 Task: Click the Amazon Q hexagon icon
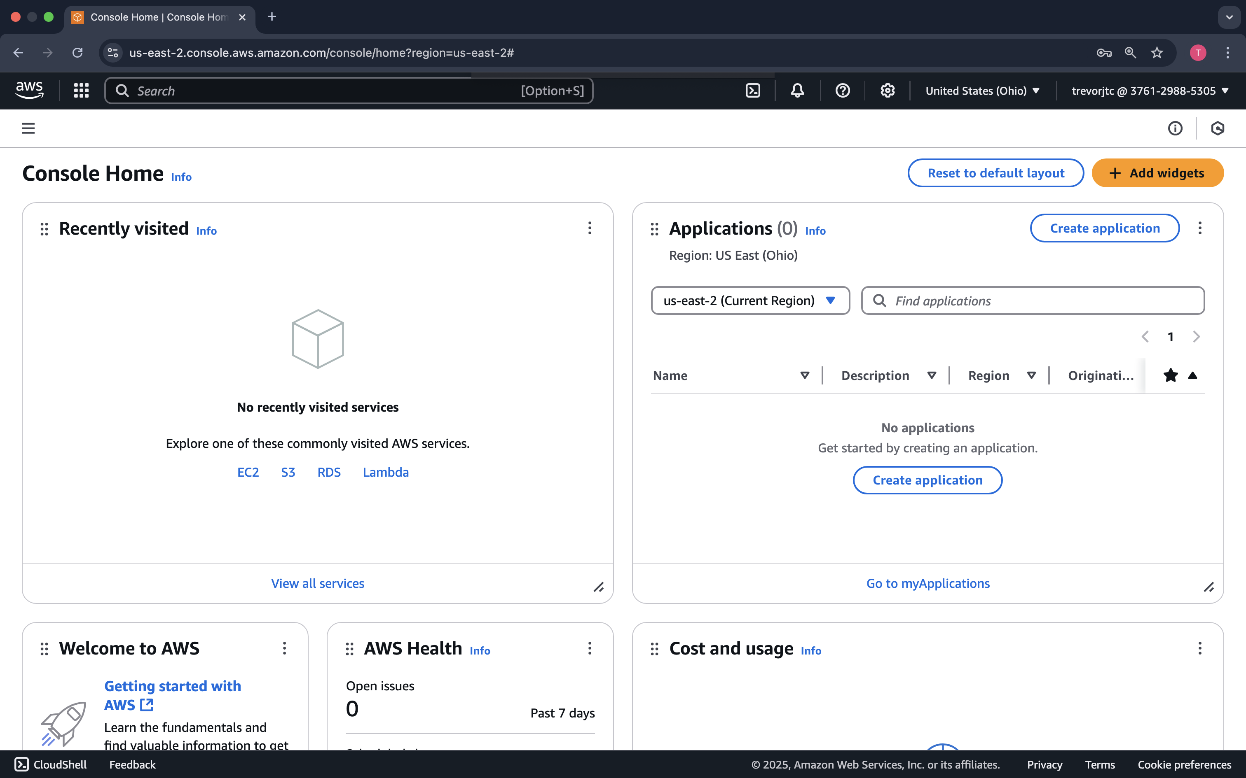[x=1218, y=128]
